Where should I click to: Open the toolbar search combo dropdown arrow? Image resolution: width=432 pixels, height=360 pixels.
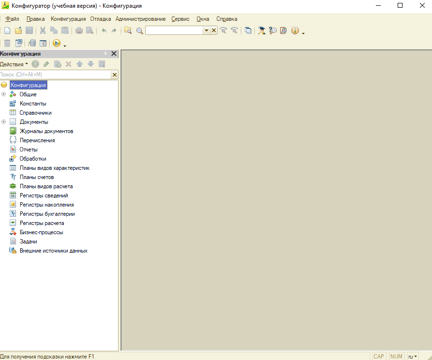pyautogui.click(x=207, y=30)
